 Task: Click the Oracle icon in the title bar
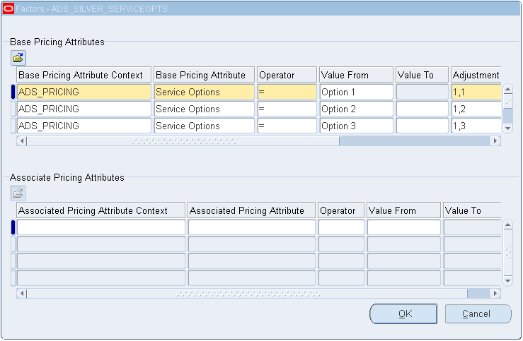click(x=8, y=9)
